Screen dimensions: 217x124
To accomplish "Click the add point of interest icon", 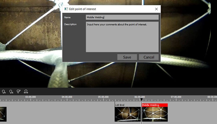I will (x=4, y=91).
